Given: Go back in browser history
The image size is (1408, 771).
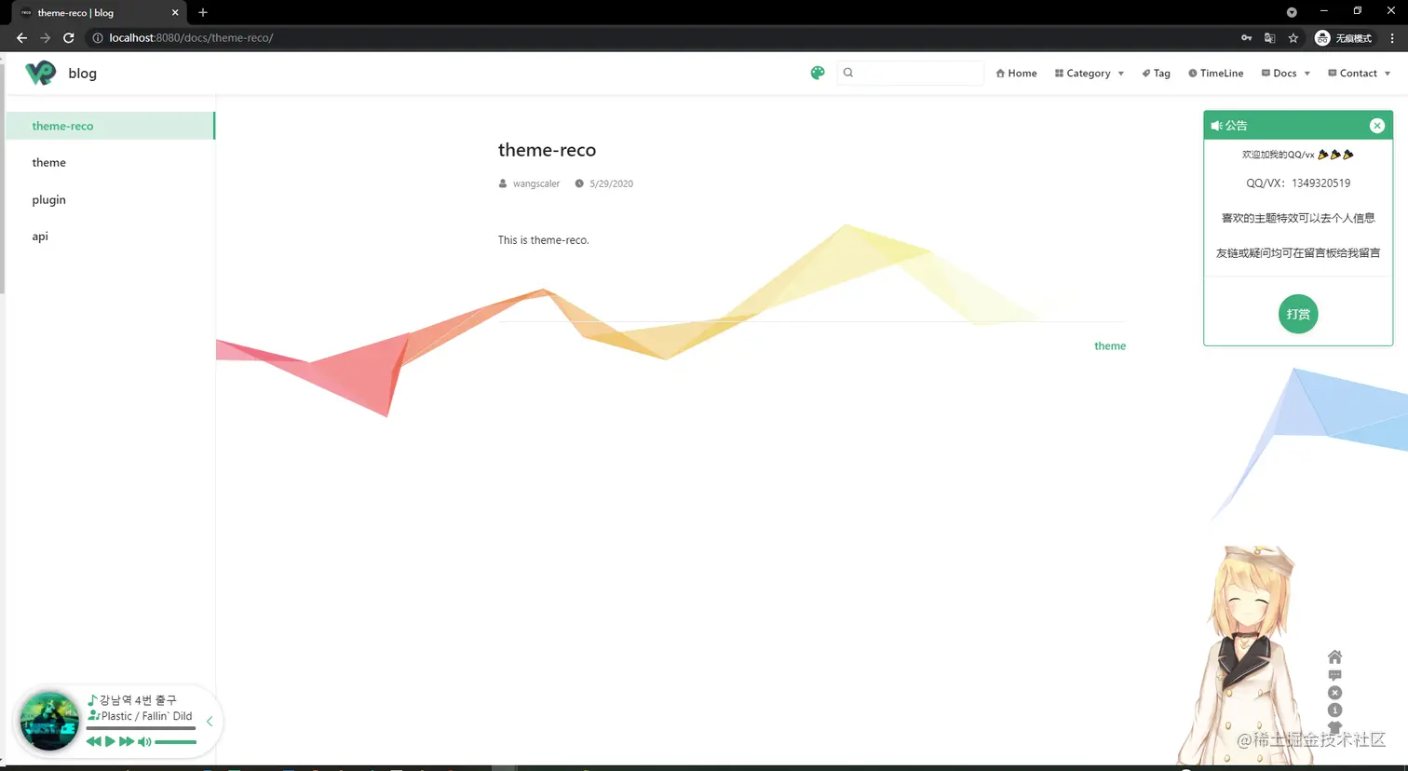Looking at the screenshot, I should coord(21,38).
